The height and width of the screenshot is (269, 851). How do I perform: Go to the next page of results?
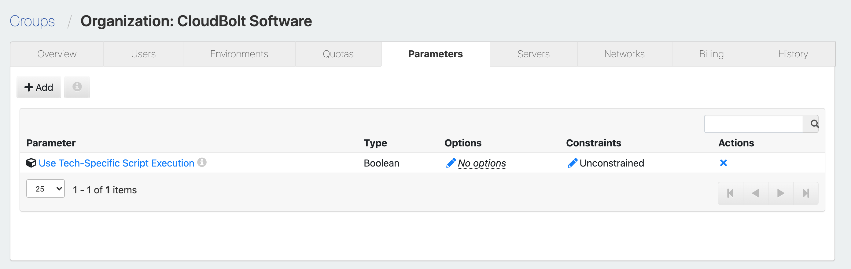pyautogui.click(x=780, y=193)
